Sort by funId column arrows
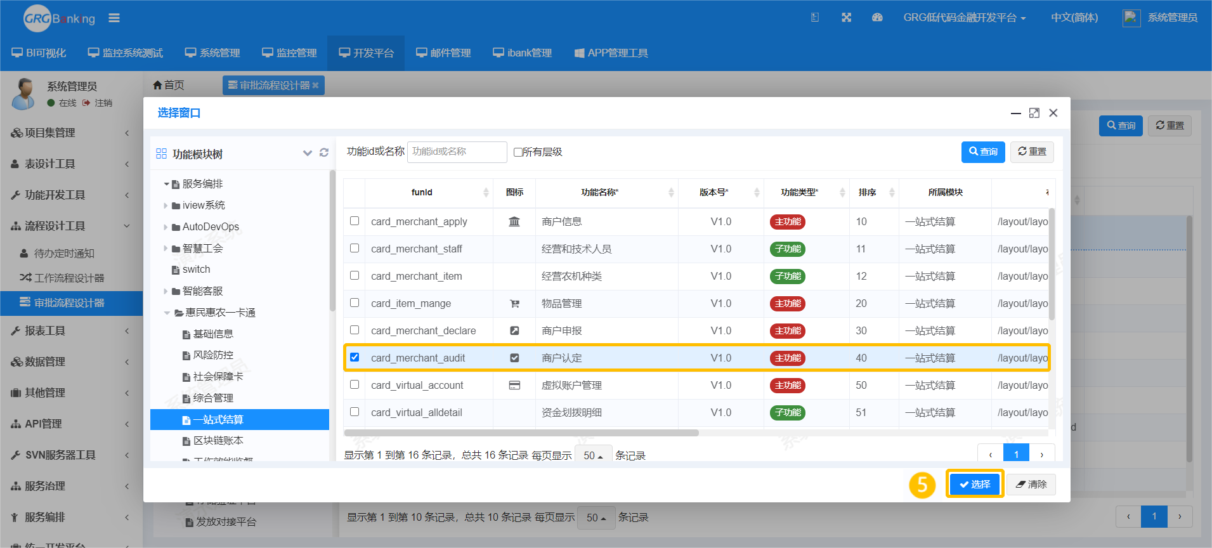This screenshot has width=1212, height=548. click(x=486, y=192)
